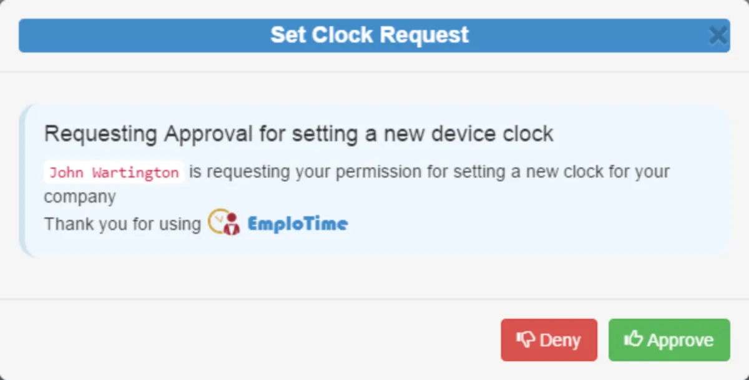
Task: Click the word 'company' in the message
Action: (x=80, y=197)
